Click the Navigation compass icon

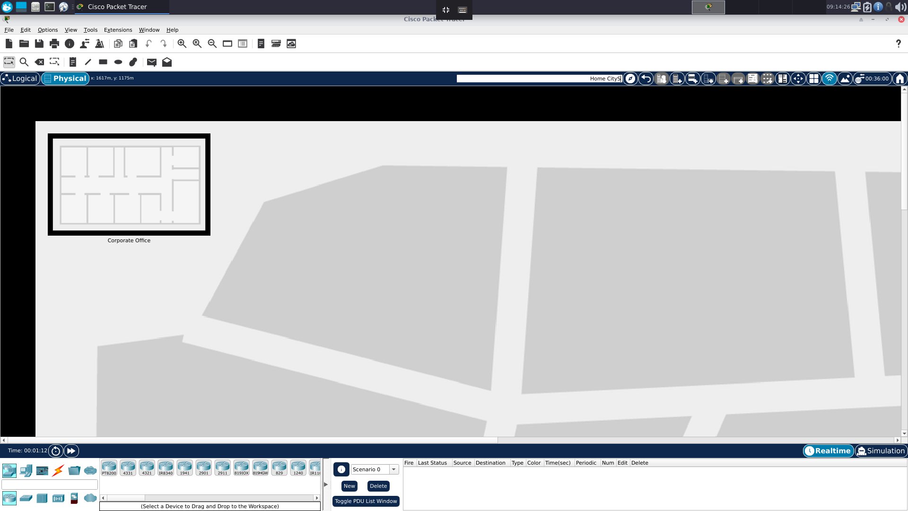pyautogui.click(x=630, y=79)
